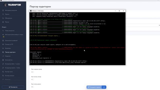The width and height of the screenshot is (160, 90).
Task: Enable the 'Был месяц назад' switch
Action: point(33,79)
